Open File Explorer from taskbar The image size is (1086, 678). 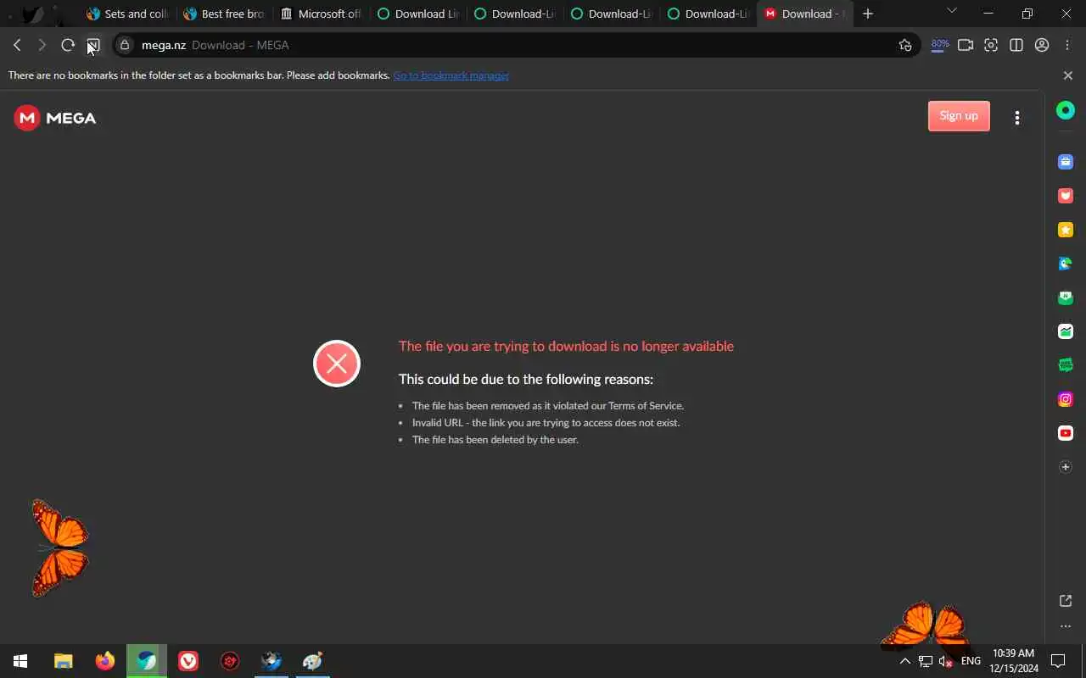tap(64, 661)
